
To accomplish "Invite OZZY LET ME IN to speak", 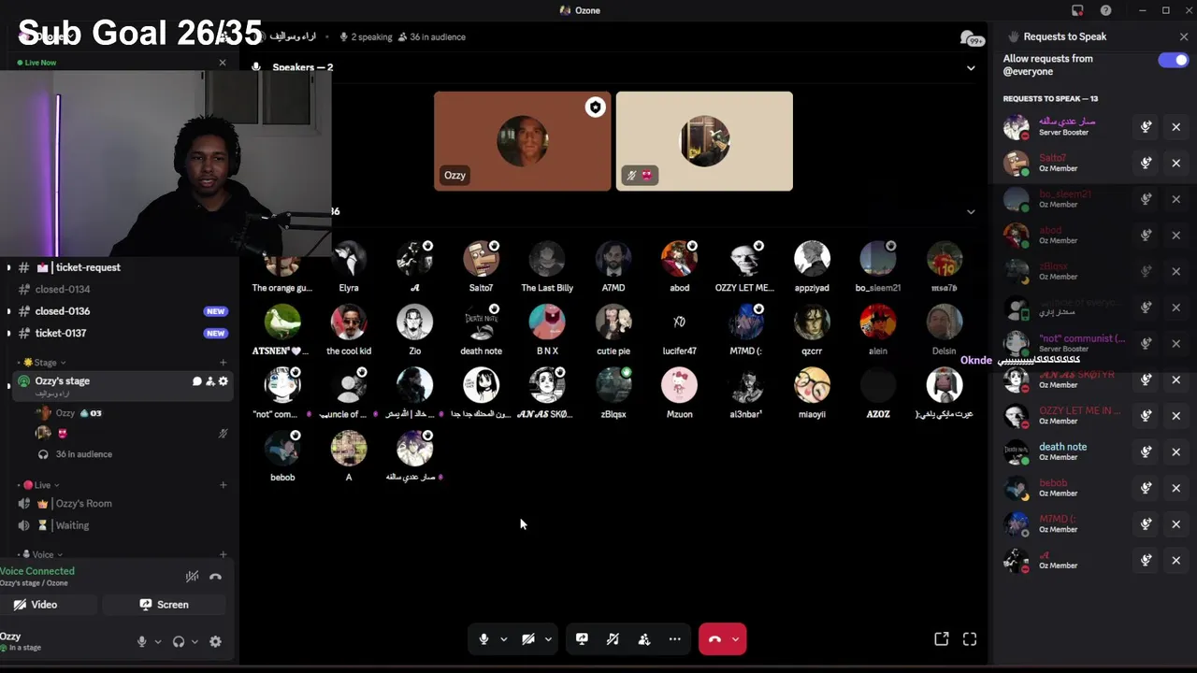I will point(1146,416).
